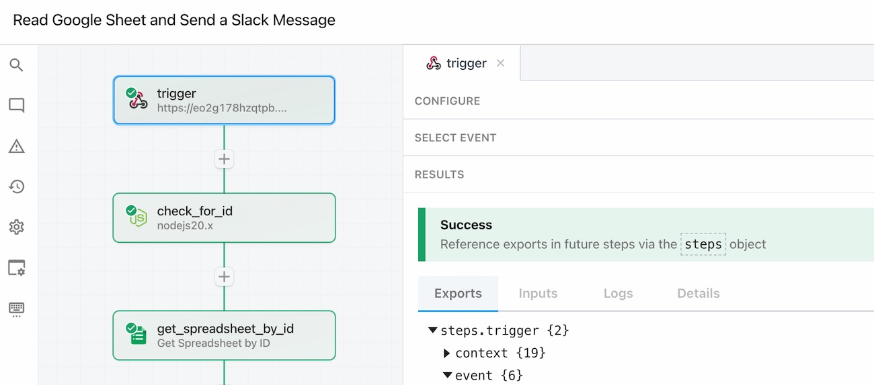Viewport: 874px width, 385px height.
Task: Open the comments icon in sidebar
Action: tap(17, 105)
